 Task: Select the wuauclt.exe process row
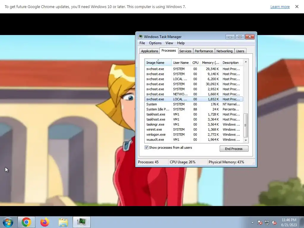pos(194,140)
